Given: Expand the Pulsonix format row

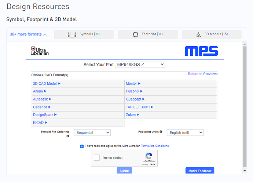Looking at the screenshot, I should 171,91.
